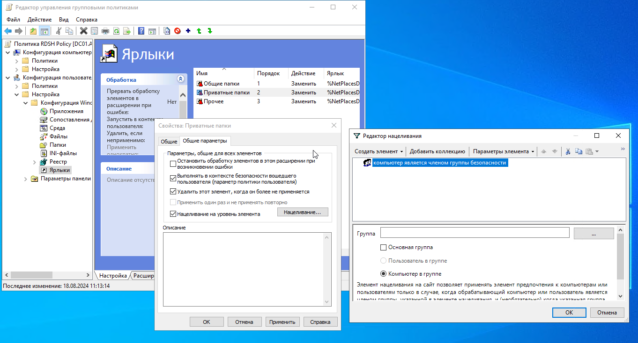Click the Export list icon in toolbar
Image resolution: width=638 pixels, height=343 pixels.
click(x=126, y=31)
